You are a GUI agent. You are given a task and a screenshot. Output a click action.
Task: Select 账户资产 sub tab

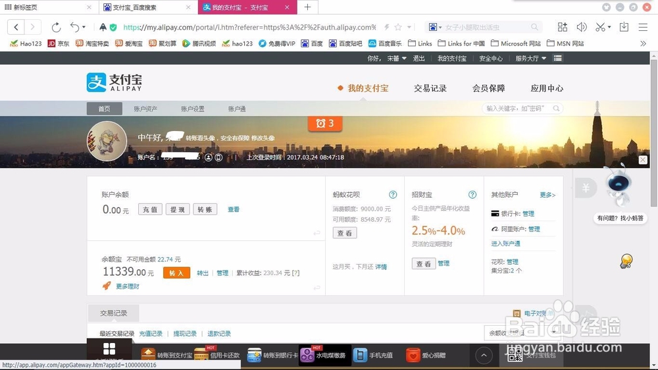(x=145, y=109)
